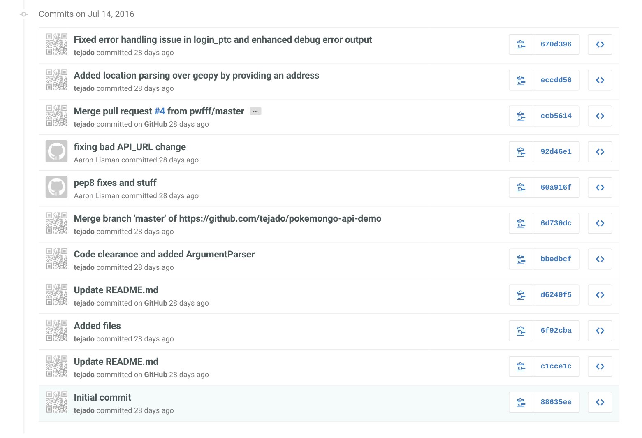The image size is (642, 438).
Task: Browse code at commit 88635ee
Action: pyautogui.click(x=600, y=402)
